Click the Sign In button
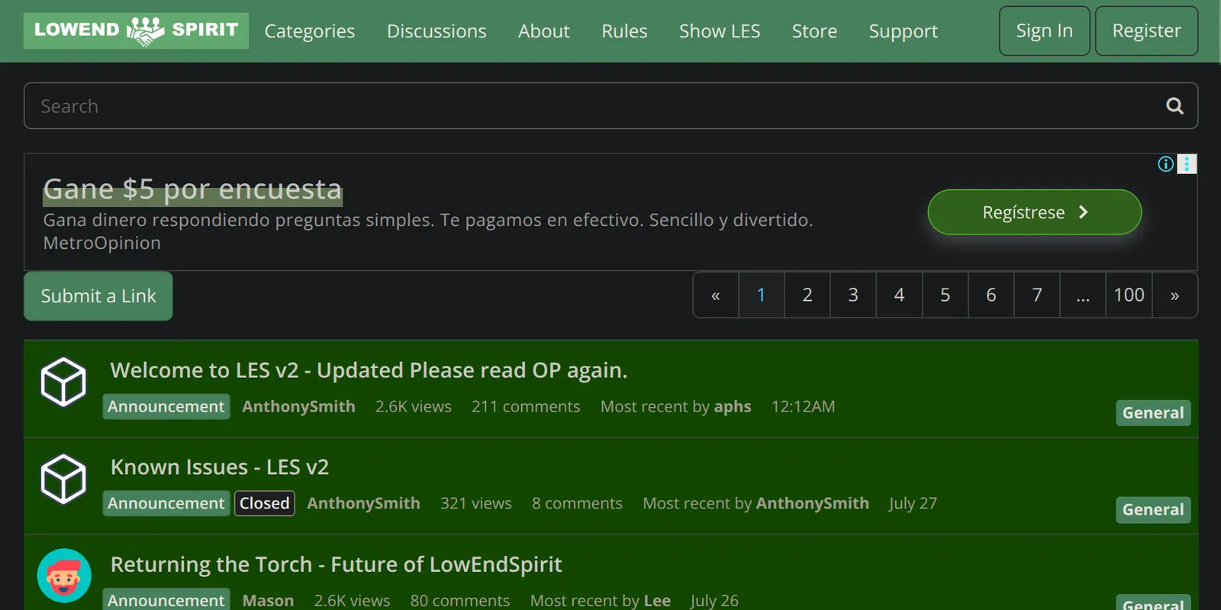Image resolution: width=1221 pixels, height=610 pixels. click(x=1045, y=31)
